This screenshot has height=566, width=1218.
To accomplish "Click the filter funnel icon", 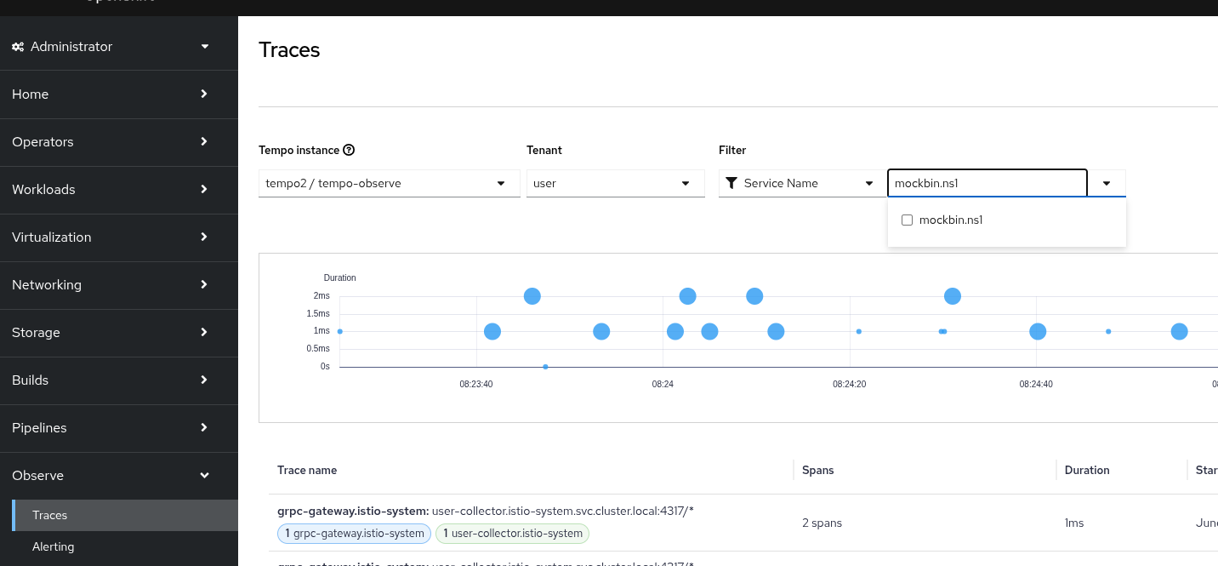I will [731, 183].
